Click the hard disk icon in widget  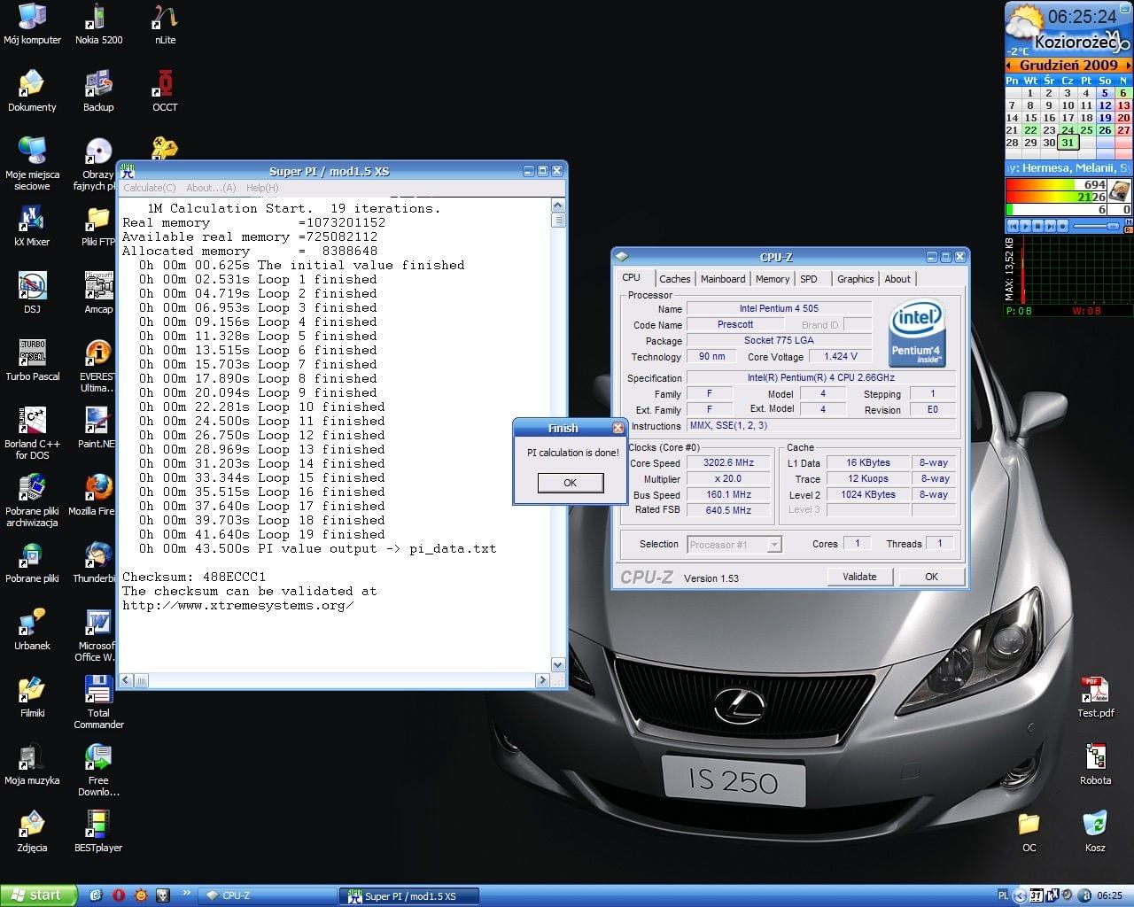1120,190
